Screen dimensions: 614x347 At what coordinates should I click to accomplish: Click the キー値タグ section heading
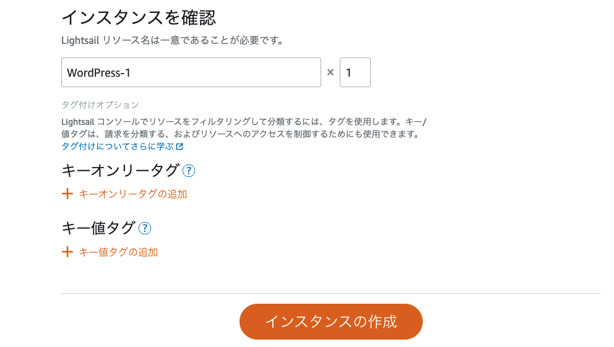98,228
